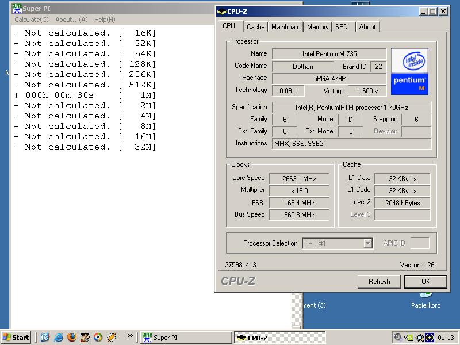The image size is (460, 345).
Task: Close the CPU-Z window
Action: (x=443, y=11)
